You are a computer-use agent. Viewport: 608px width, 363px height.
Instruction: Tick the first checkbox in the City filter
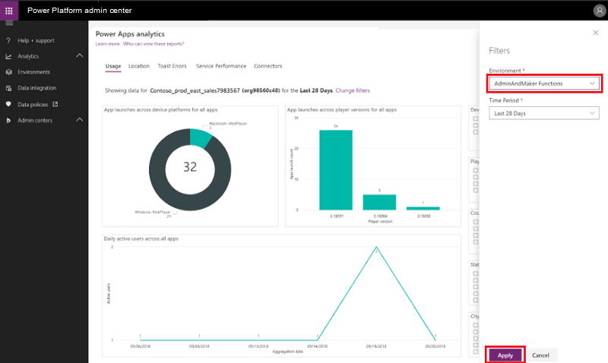click(x=473, y=325)
